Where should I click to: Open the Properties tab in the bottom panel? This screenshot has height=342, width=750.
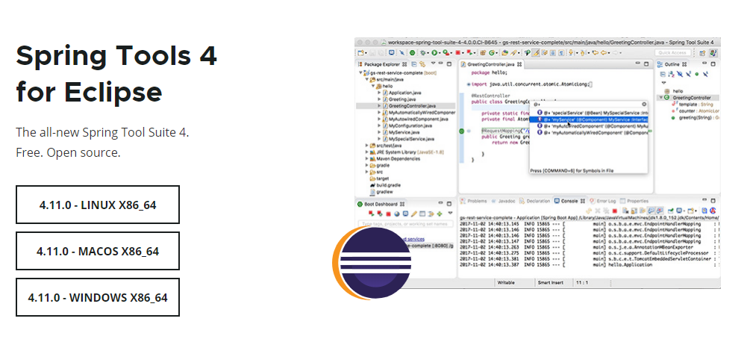click(634, 201)
